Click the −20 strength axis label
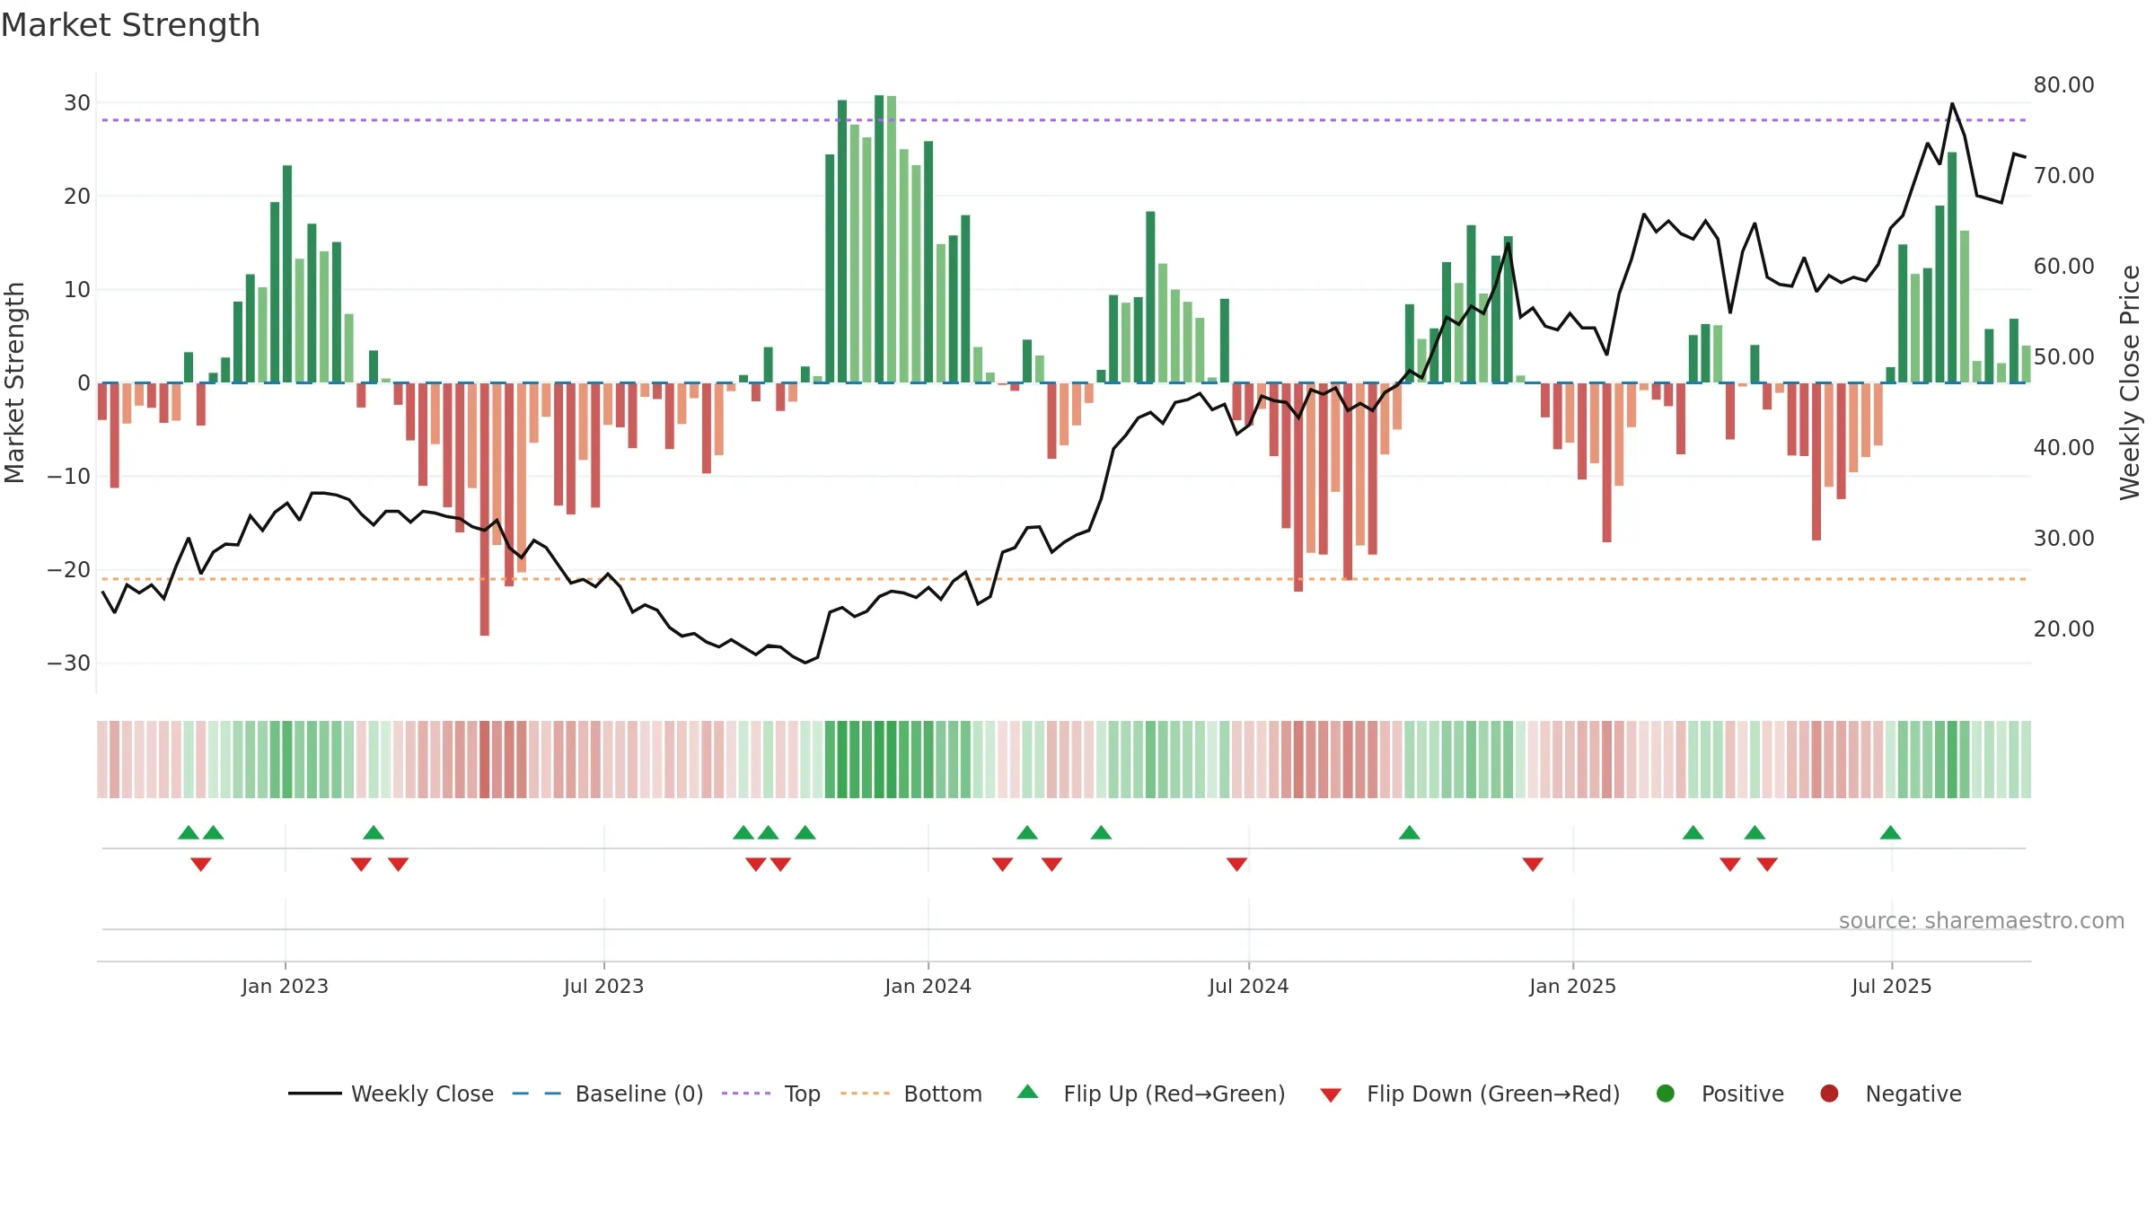The height and width of the screenshot is (1212, 2155). pyautogui.click(x=69, y=570)
